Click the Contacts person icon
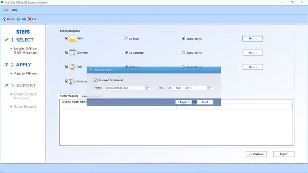The height and width of the screenshot is (173, 308). (x=72, y=81)
